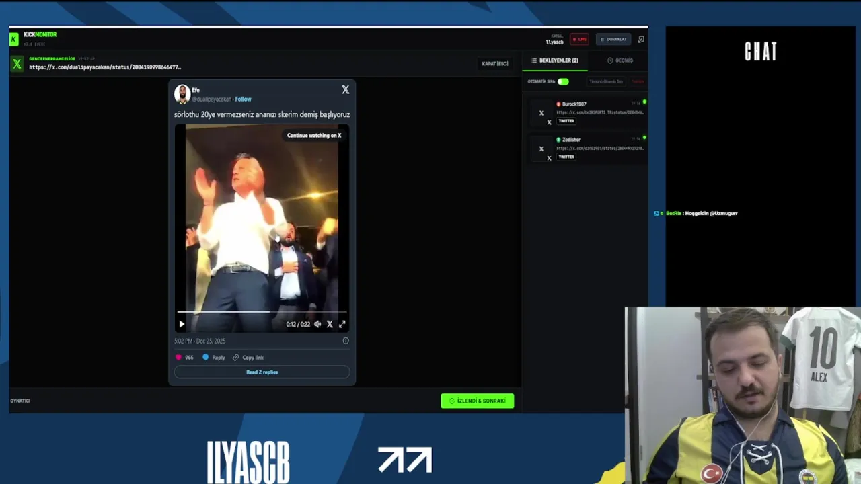Seek in the tweet video progress bar
The width and height of the screenshot is (861, 484).
[262, 312]
